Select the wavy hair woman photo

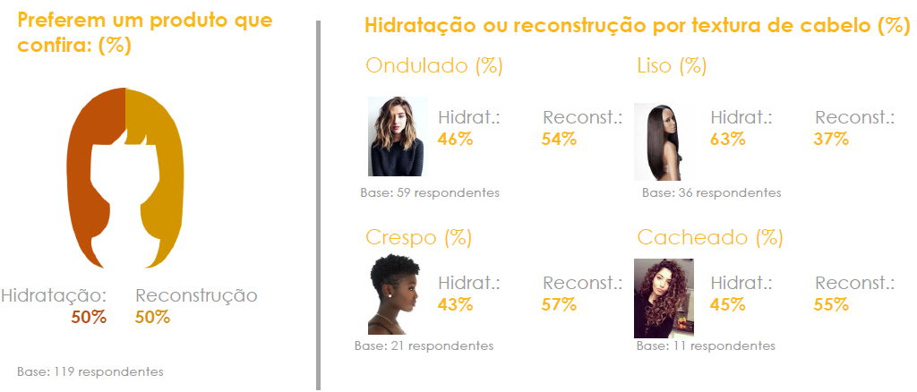coord(398,136)
